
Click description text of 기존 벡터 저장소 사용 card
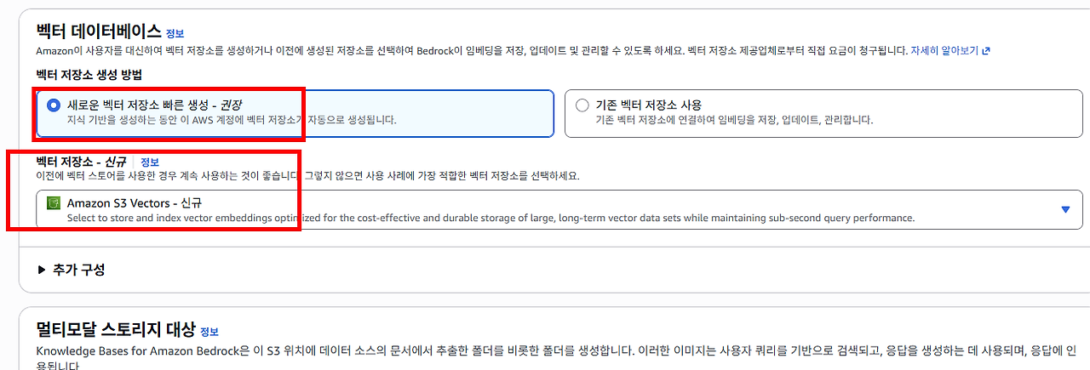click(x=734, y=121)
